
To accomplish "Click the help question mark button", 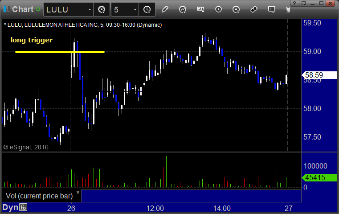I will [x=294, y=3].
